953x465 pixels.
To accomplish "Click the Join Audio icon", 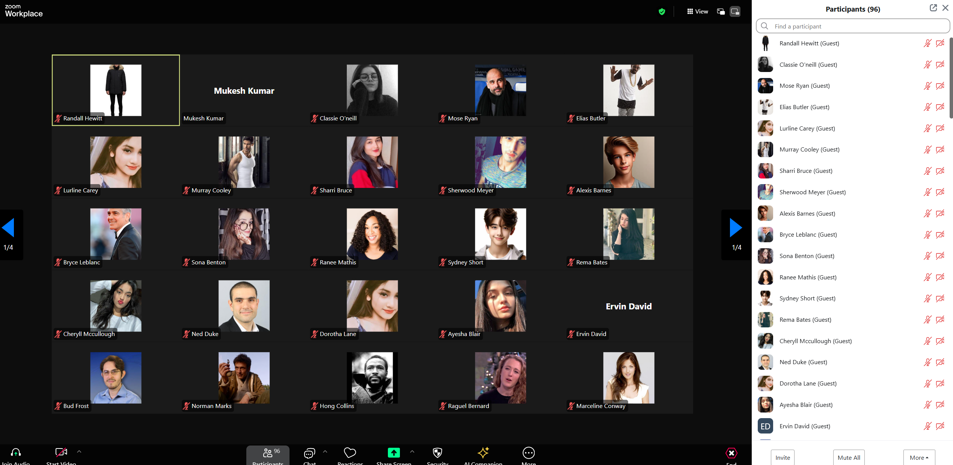I will click(x=16, y=453).
